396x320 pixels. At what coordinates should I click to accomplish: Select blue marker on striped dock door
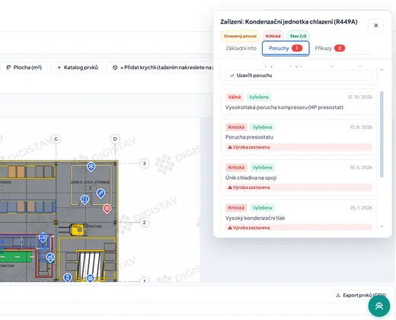pyautogui.click(x=90, y=278)
